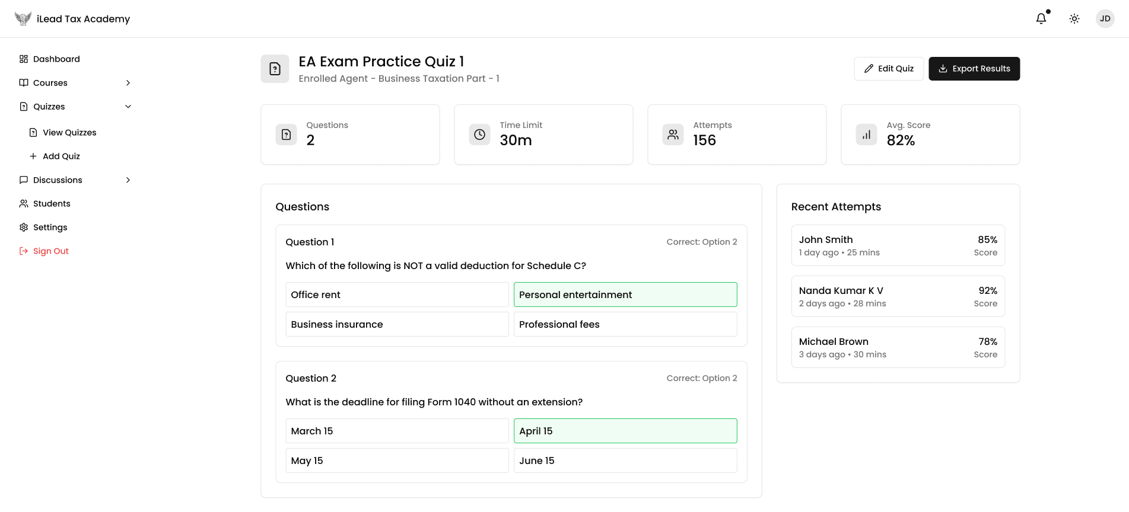The height and width of the screenshot is (512, 1129).
Task: Click the Questions count card icon
Action: (286, 135)
